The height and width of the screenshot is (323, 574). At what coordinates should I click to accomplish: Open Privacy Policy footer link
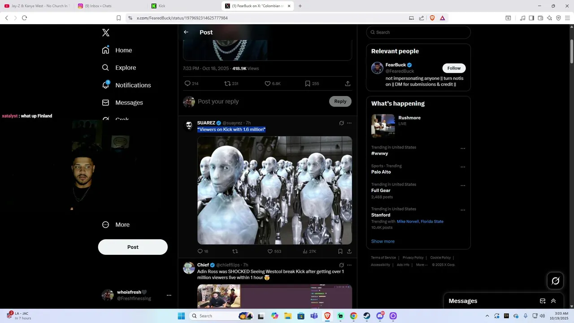(413, 258)
